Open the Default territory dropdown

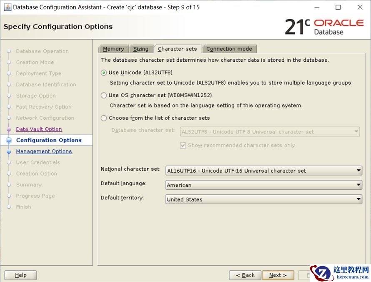point(264,199)
